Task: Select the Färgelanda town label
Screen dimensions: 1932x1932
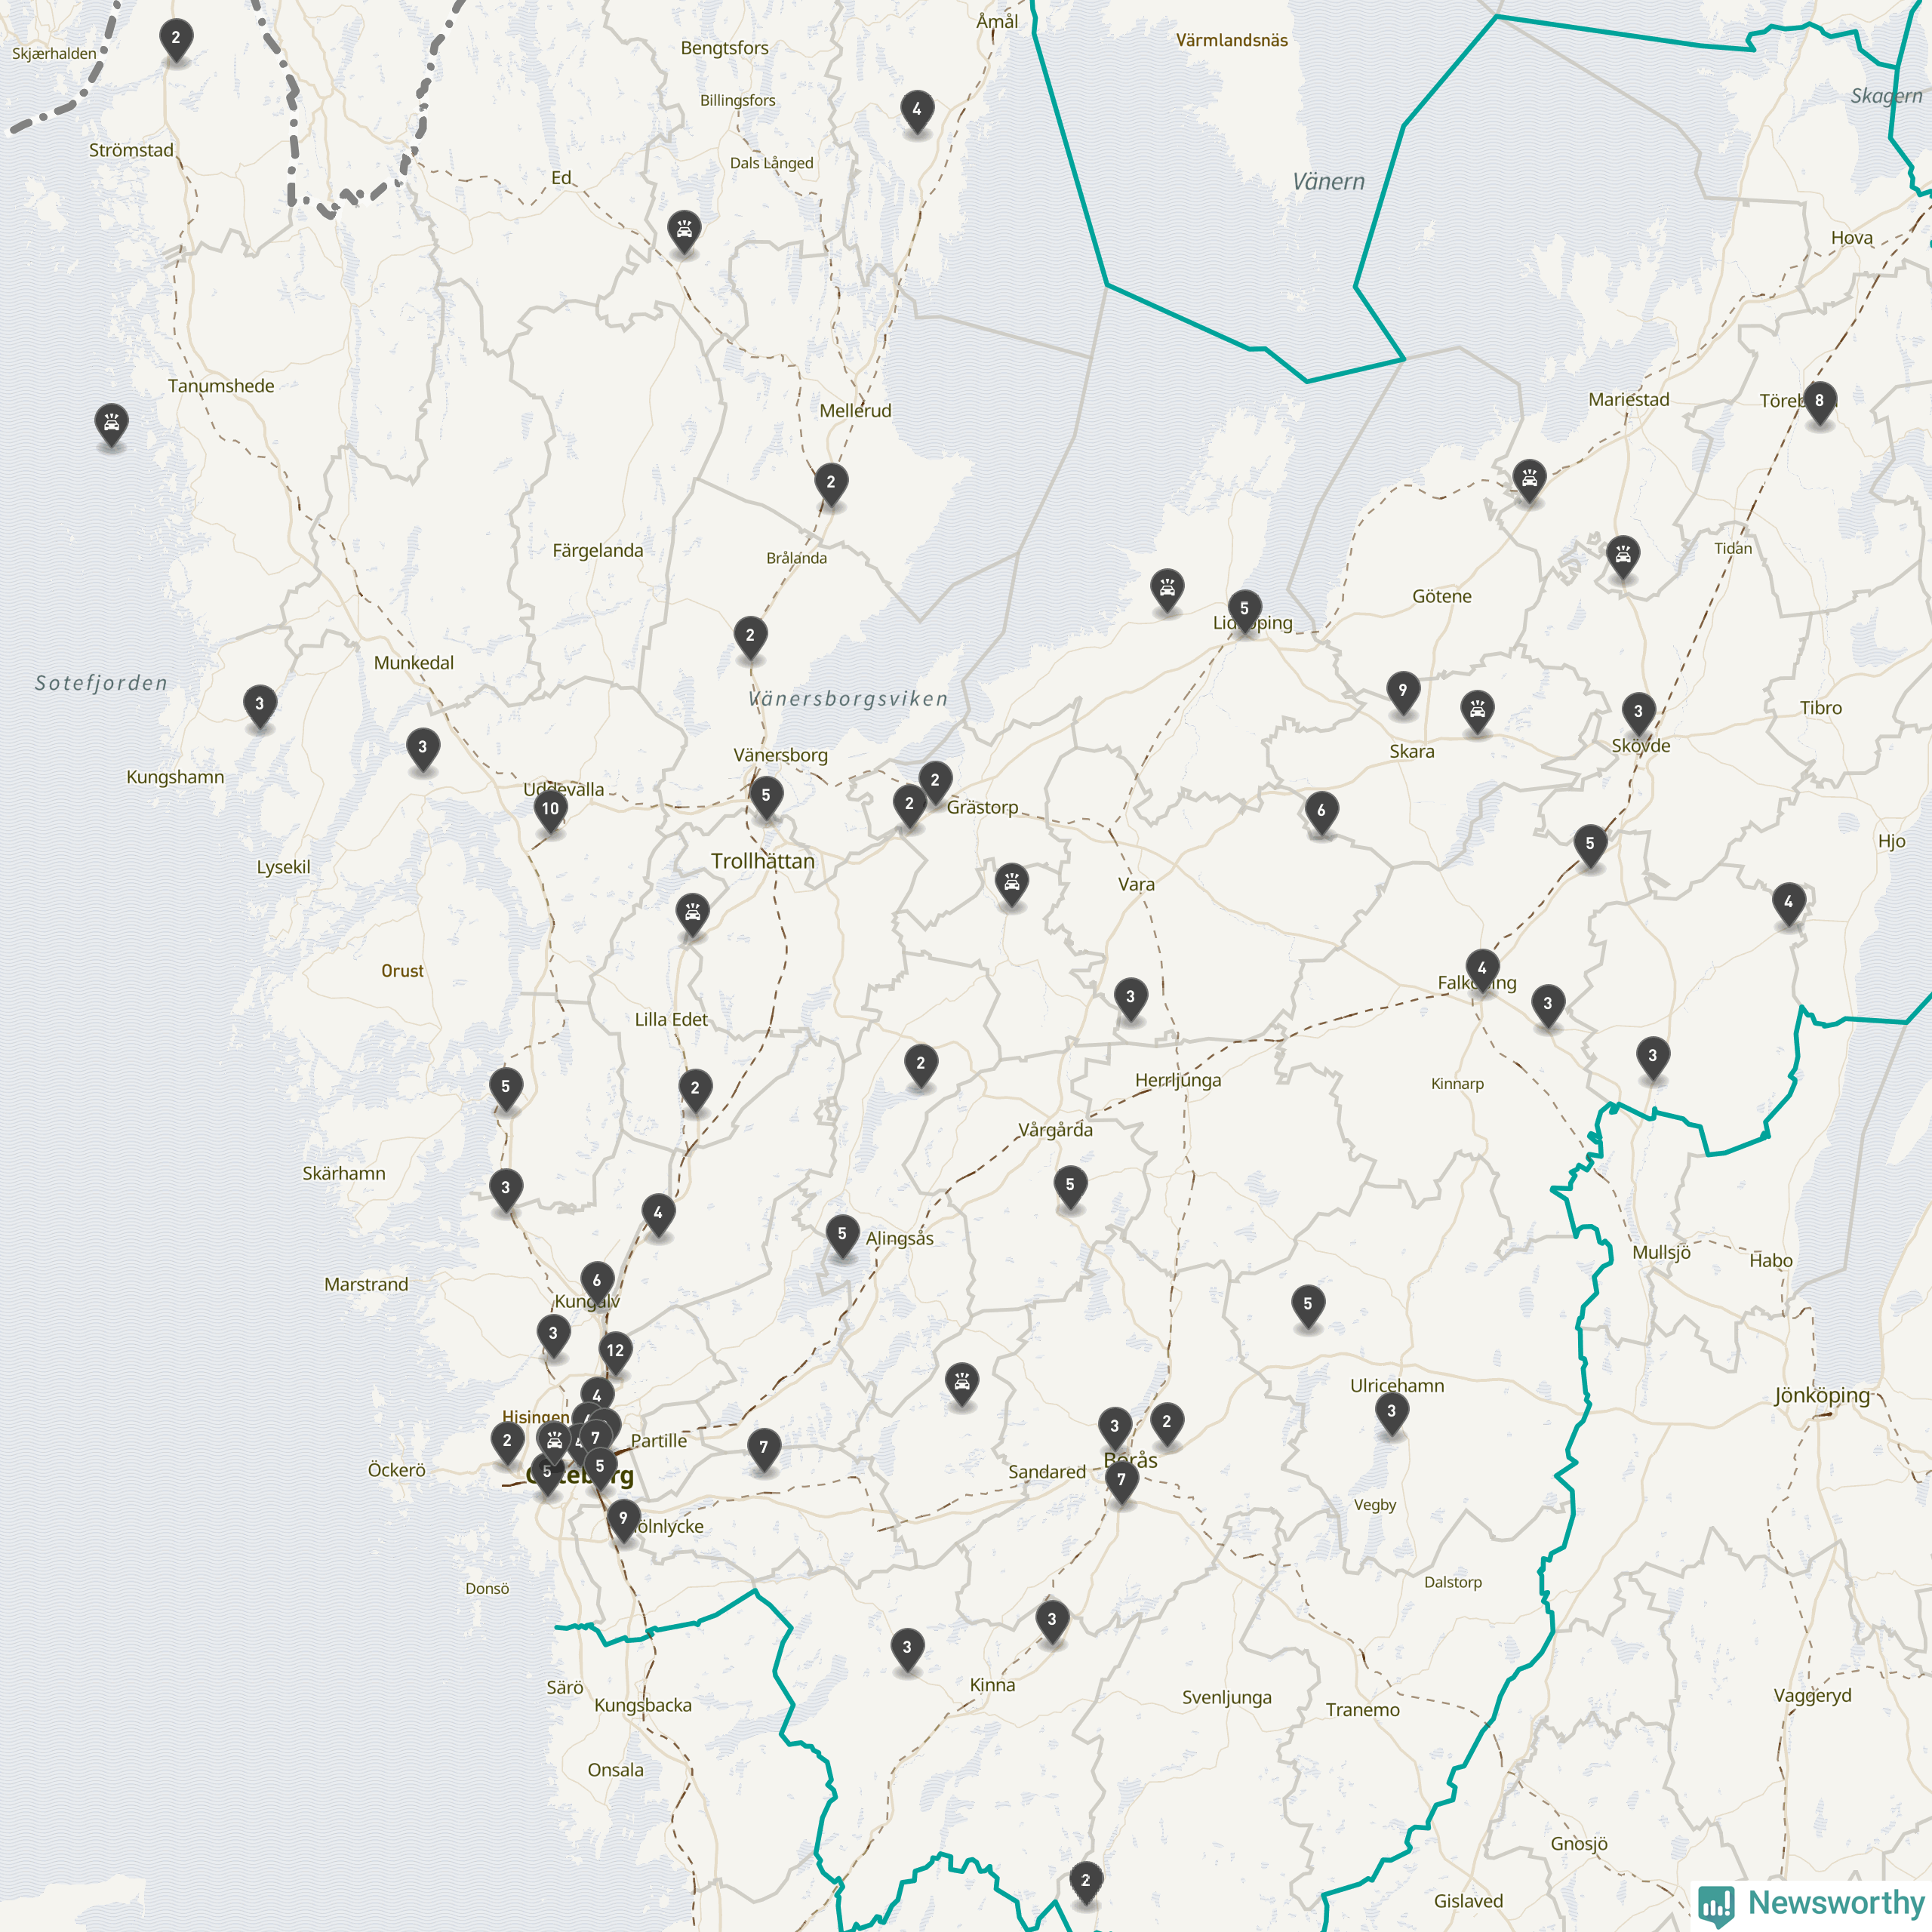Action: 598,551
